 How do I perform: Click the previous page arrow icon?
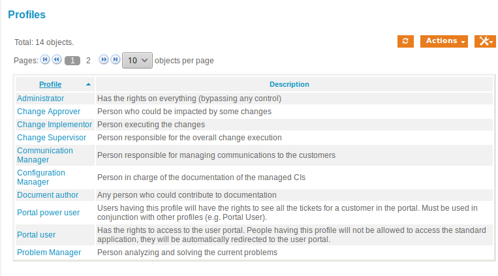pos(57,60)
